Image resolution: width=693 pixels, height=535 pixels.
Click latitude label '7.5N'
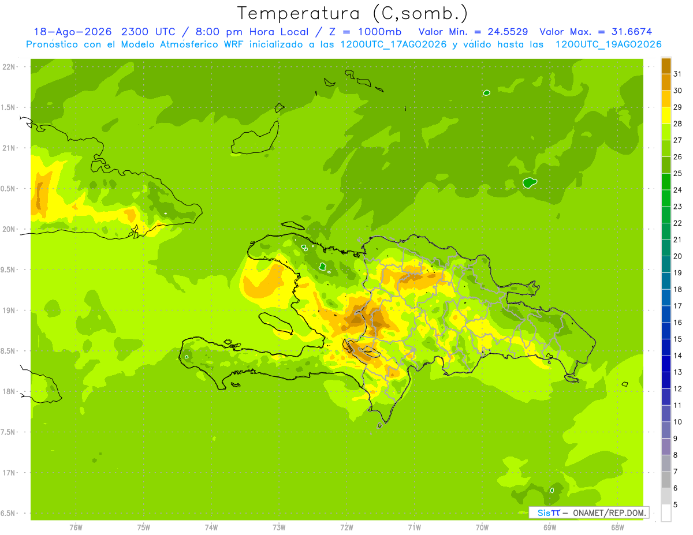(9, 432)
